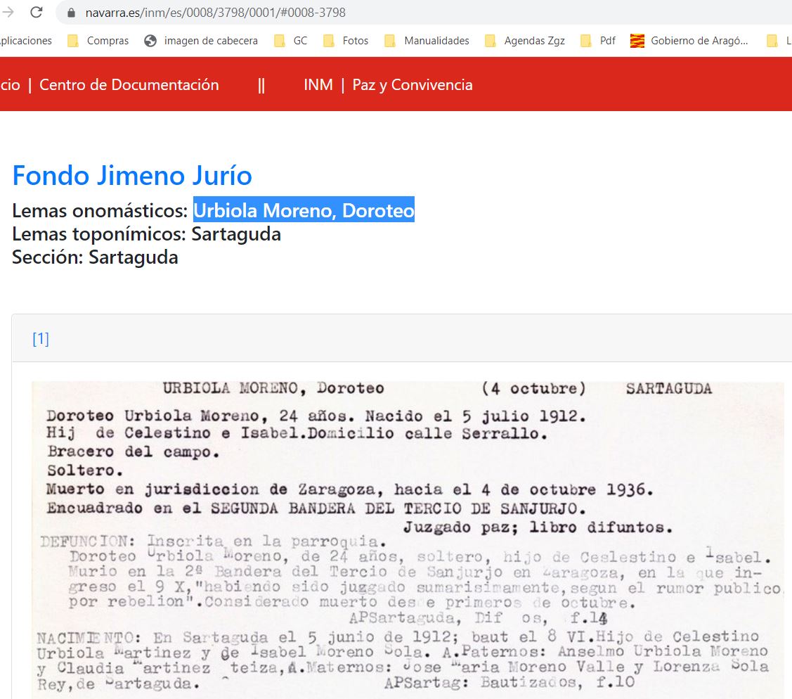The height and width of the screenshot is (699, 792).
Task: Click the Fondo Jimeno Jurío heading link
Action: point(132,176)
